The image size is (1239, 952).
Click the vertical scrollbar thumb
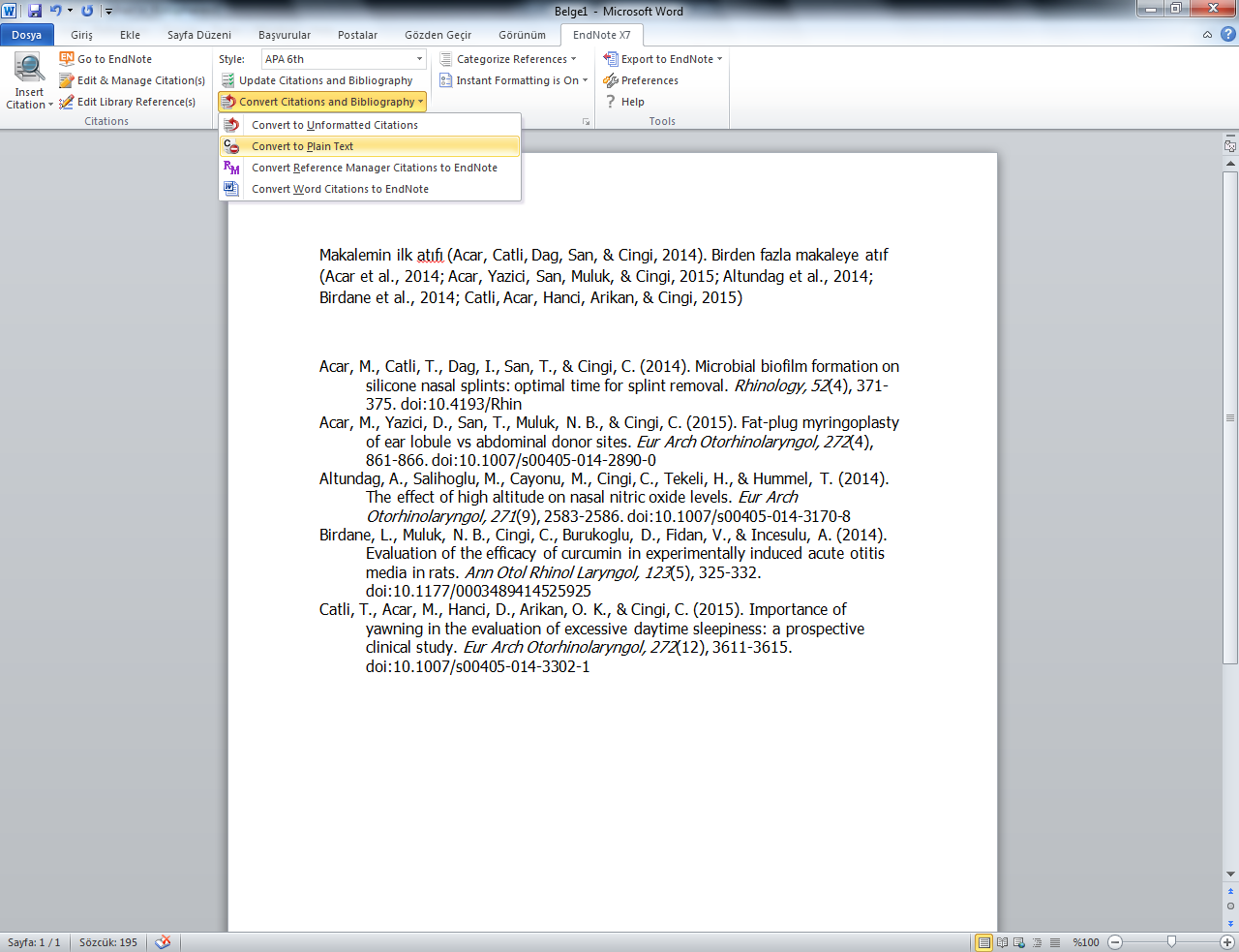pyautogui.click(x=1230, y=417)
